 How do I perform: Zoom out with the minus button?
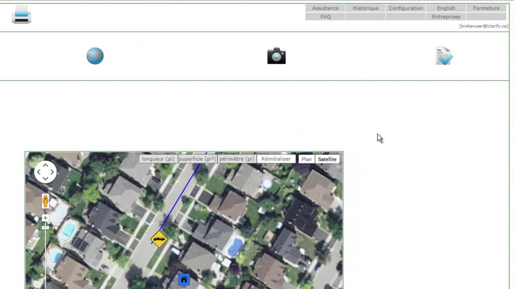45,228
